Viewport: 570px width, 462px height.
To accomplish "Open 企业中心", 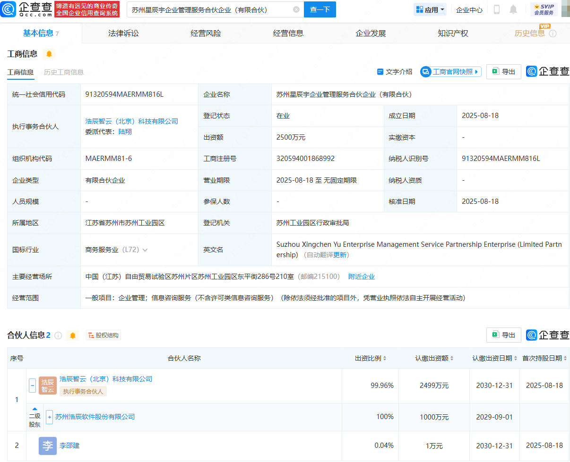I will [x=469, y=9].
